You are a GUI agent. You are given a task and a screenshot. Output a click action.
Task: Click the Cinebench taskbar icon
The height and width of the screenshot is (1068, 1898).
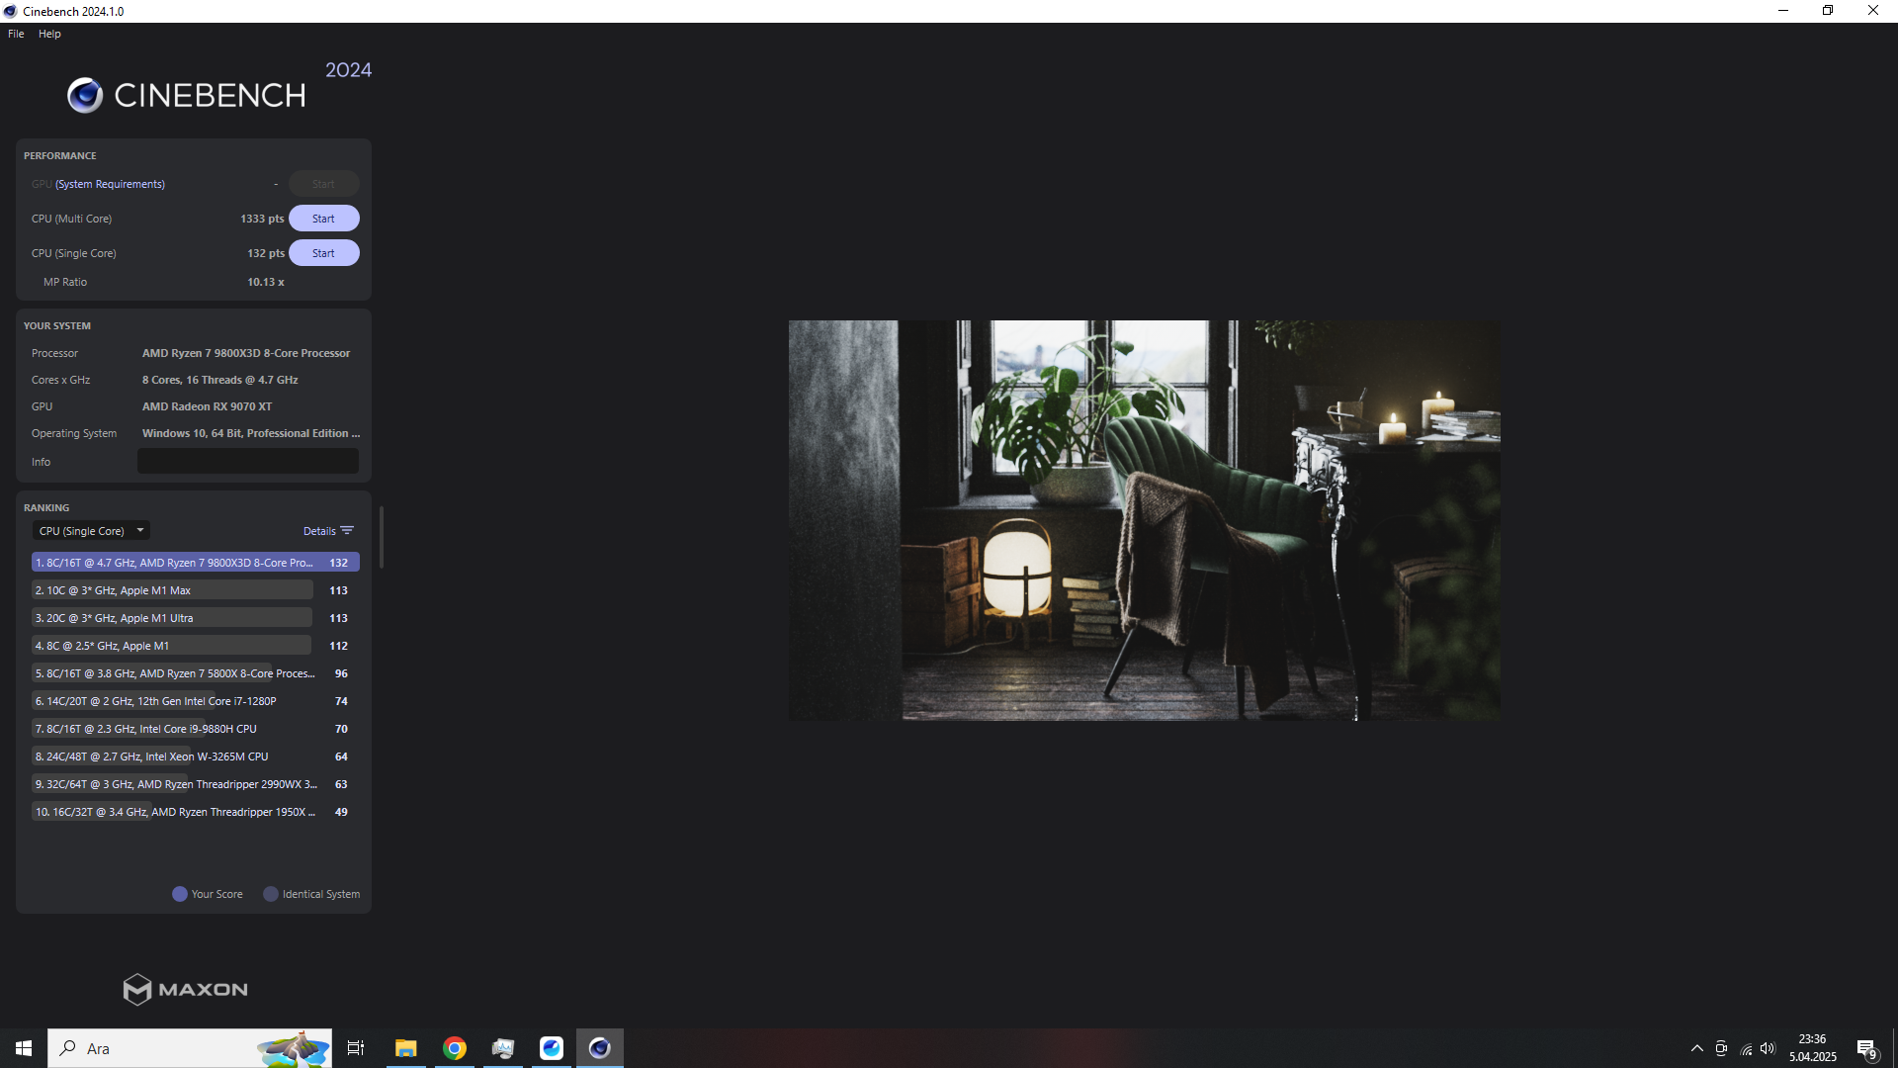[600, 1048]
